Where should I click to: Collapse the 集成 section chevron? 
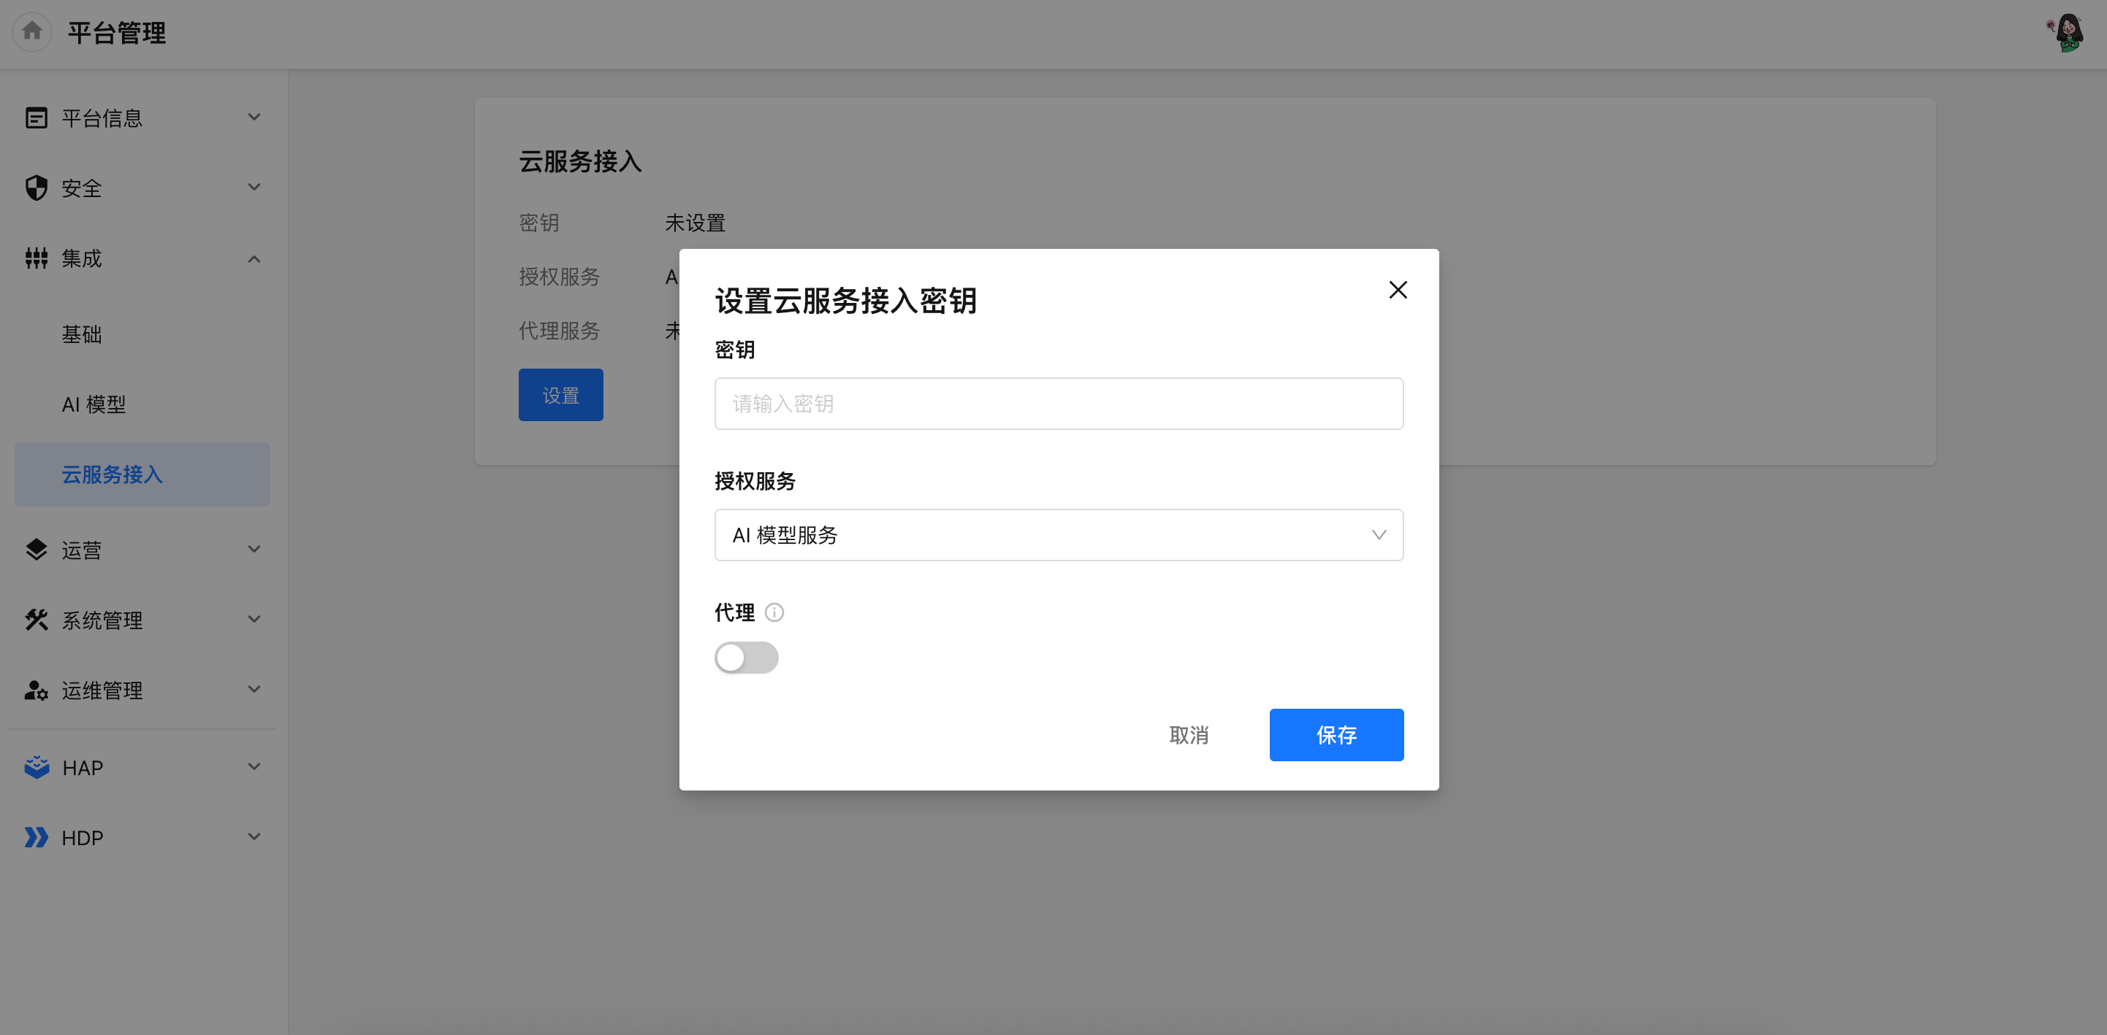coord(254,259)
